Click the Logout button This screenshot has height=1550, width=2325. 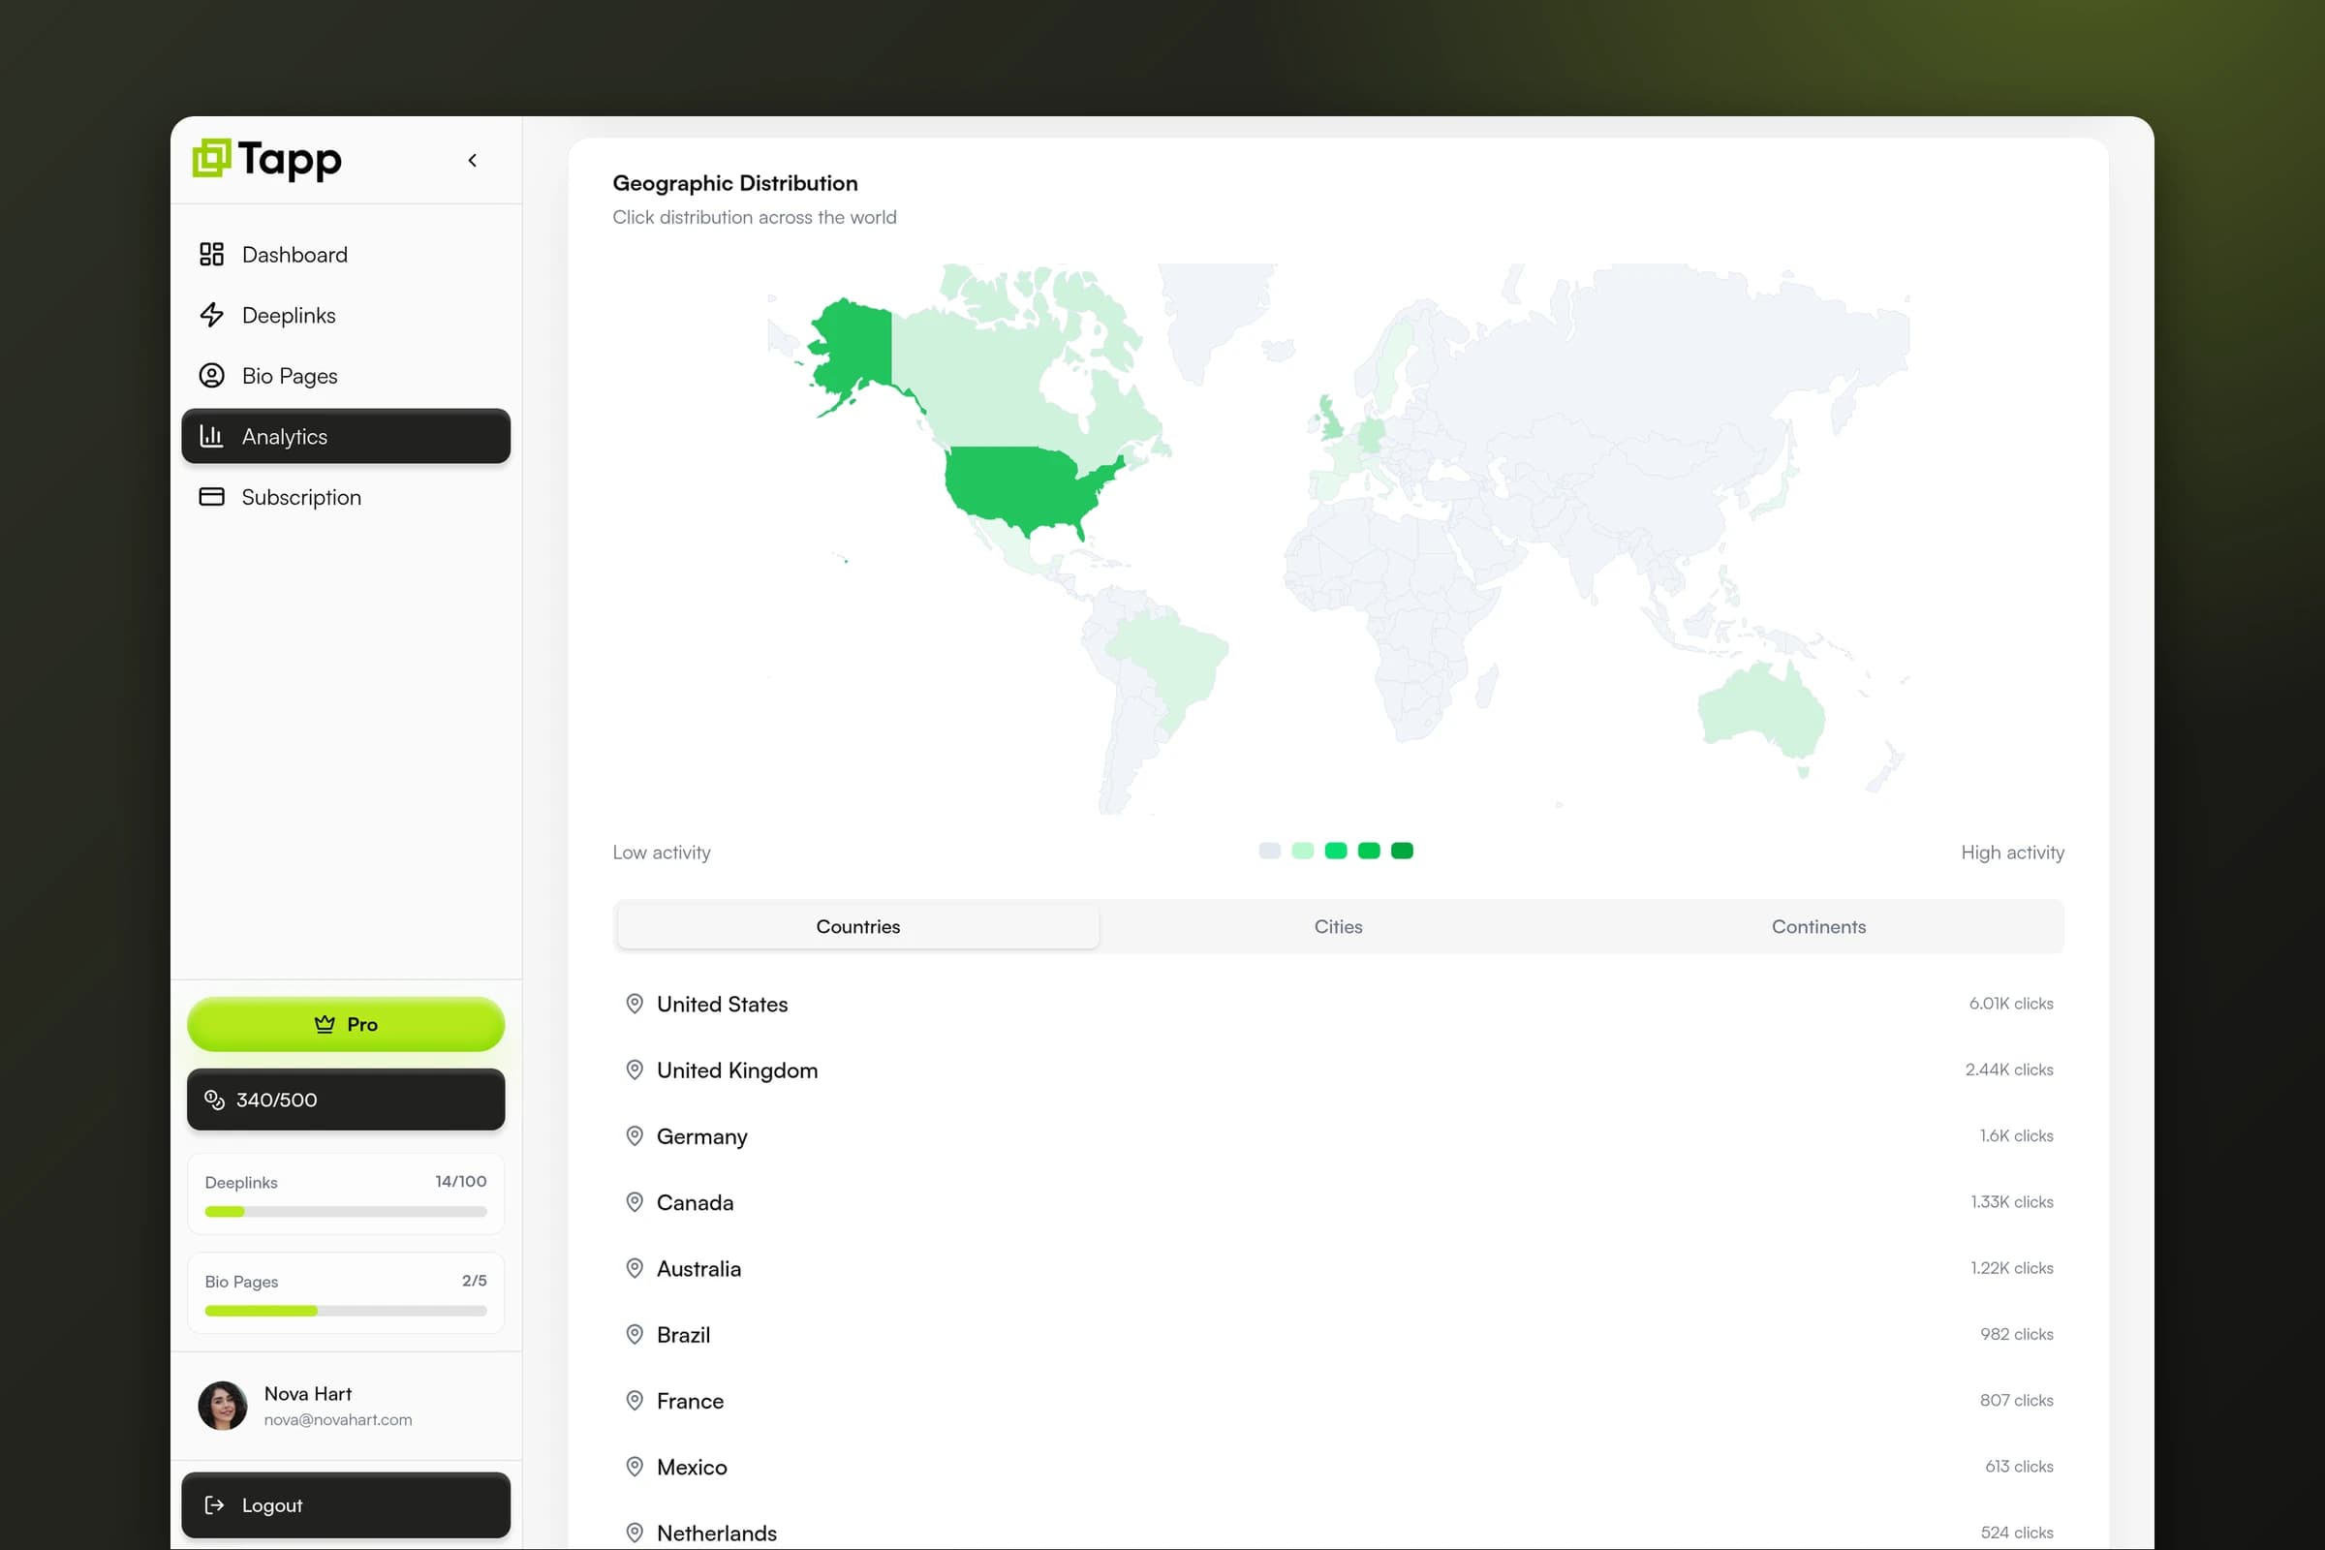coord(346,1504)
